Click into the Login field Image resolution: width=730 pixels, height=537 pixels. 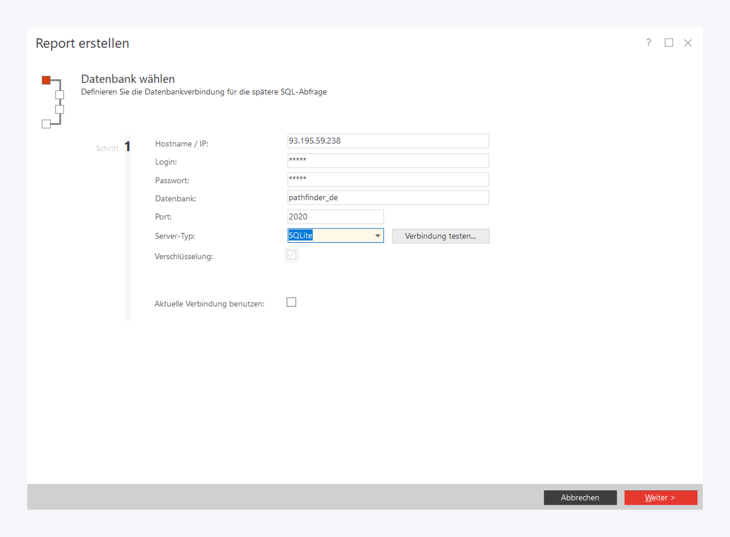point(388,161)
